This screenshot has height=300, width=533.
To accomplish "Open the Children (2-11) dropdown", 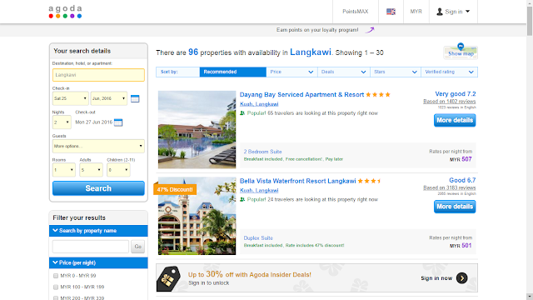I will [x=118, y=170].
